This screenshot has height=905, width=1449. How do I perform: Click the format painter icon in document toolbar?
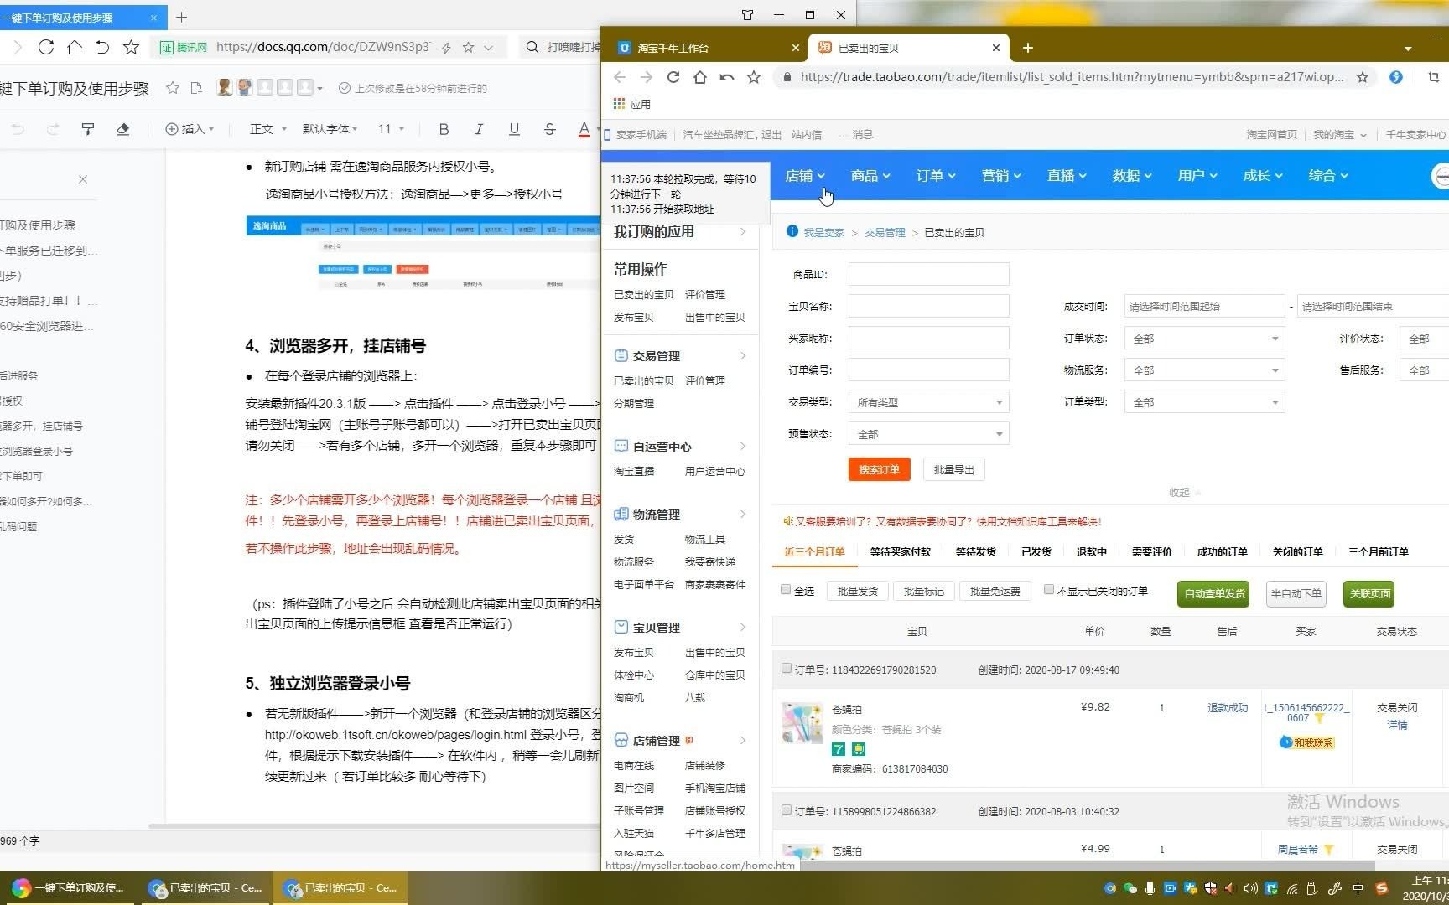(88, 129)
